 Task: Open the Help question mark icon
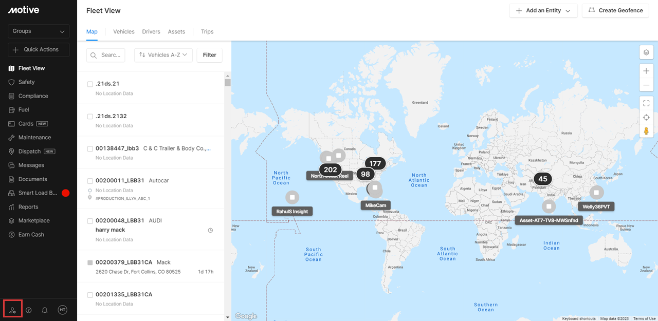pyautogui.click(x=29, y=310)
